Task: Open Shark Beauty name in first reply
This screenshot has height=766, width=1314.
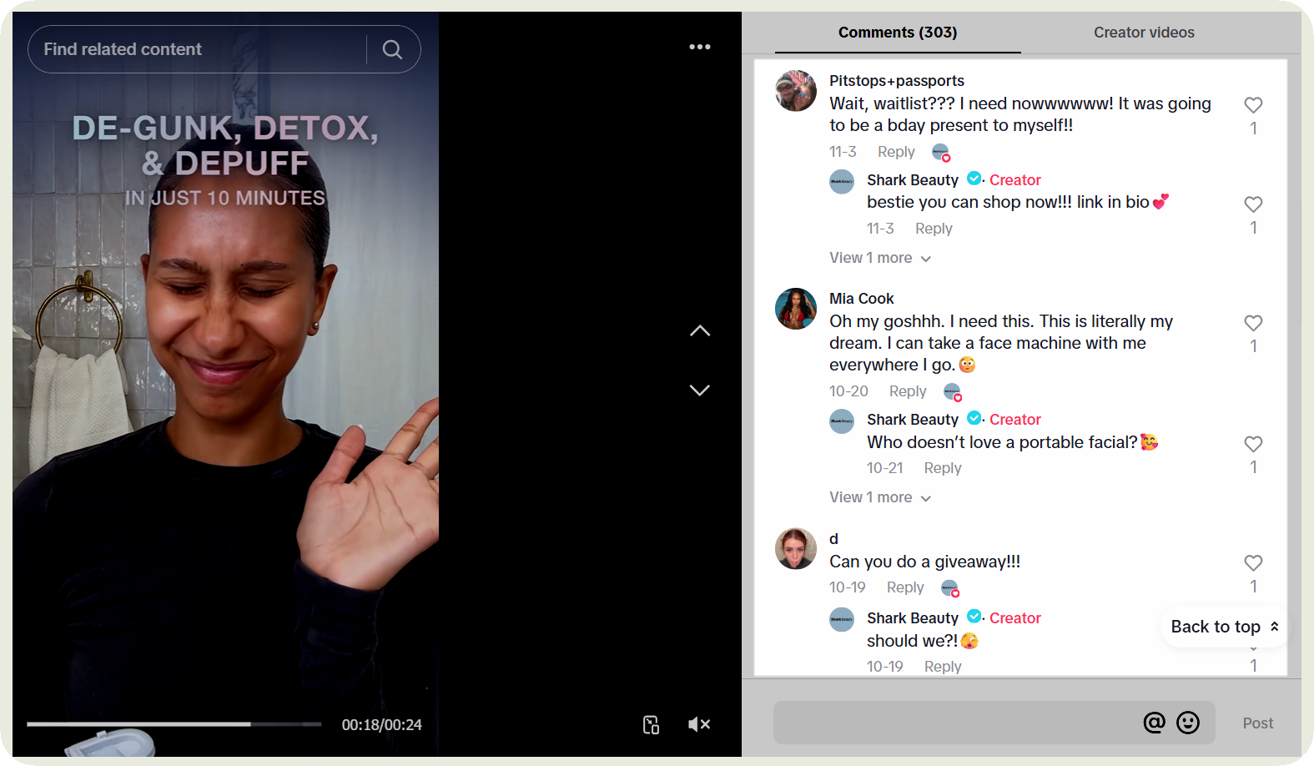Action: click(x=913, y=180)
